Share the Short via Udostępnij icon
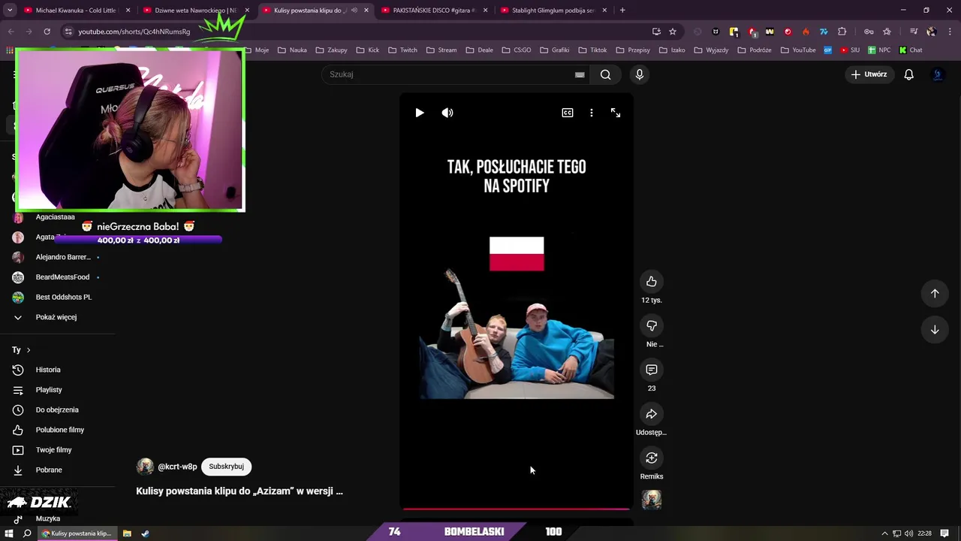 [652, 414]
